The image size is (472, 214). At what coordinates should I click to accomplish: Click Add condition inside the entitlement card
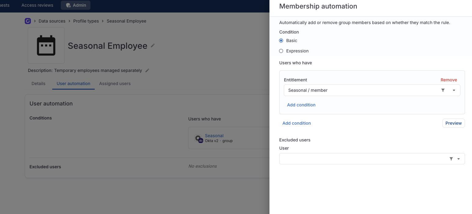coord(301,105)
